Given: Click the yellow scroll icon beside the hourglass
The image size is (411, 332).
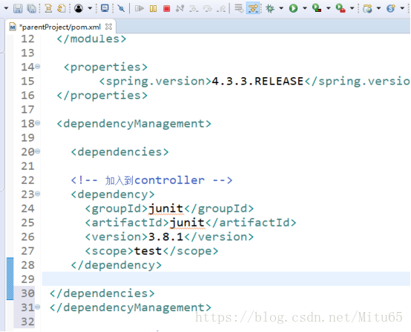Looking at the screenshot, I should pyautogui.click(x=62, y=8).
